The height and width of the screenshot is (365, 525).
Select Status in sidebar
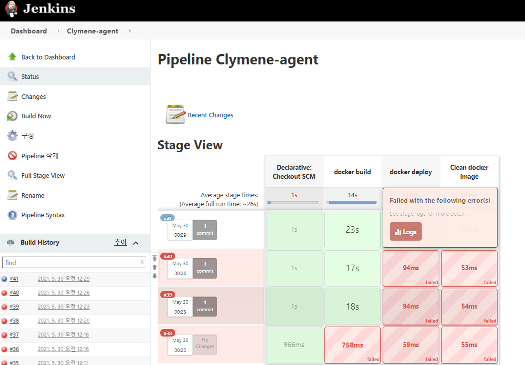[x=30, y=76]
